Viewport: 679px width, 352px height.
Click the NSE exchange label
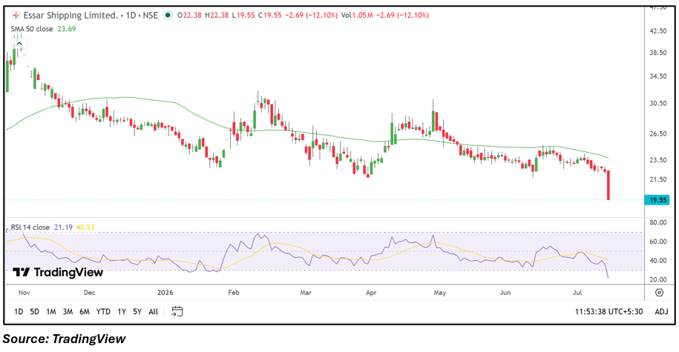click(150, 16)
